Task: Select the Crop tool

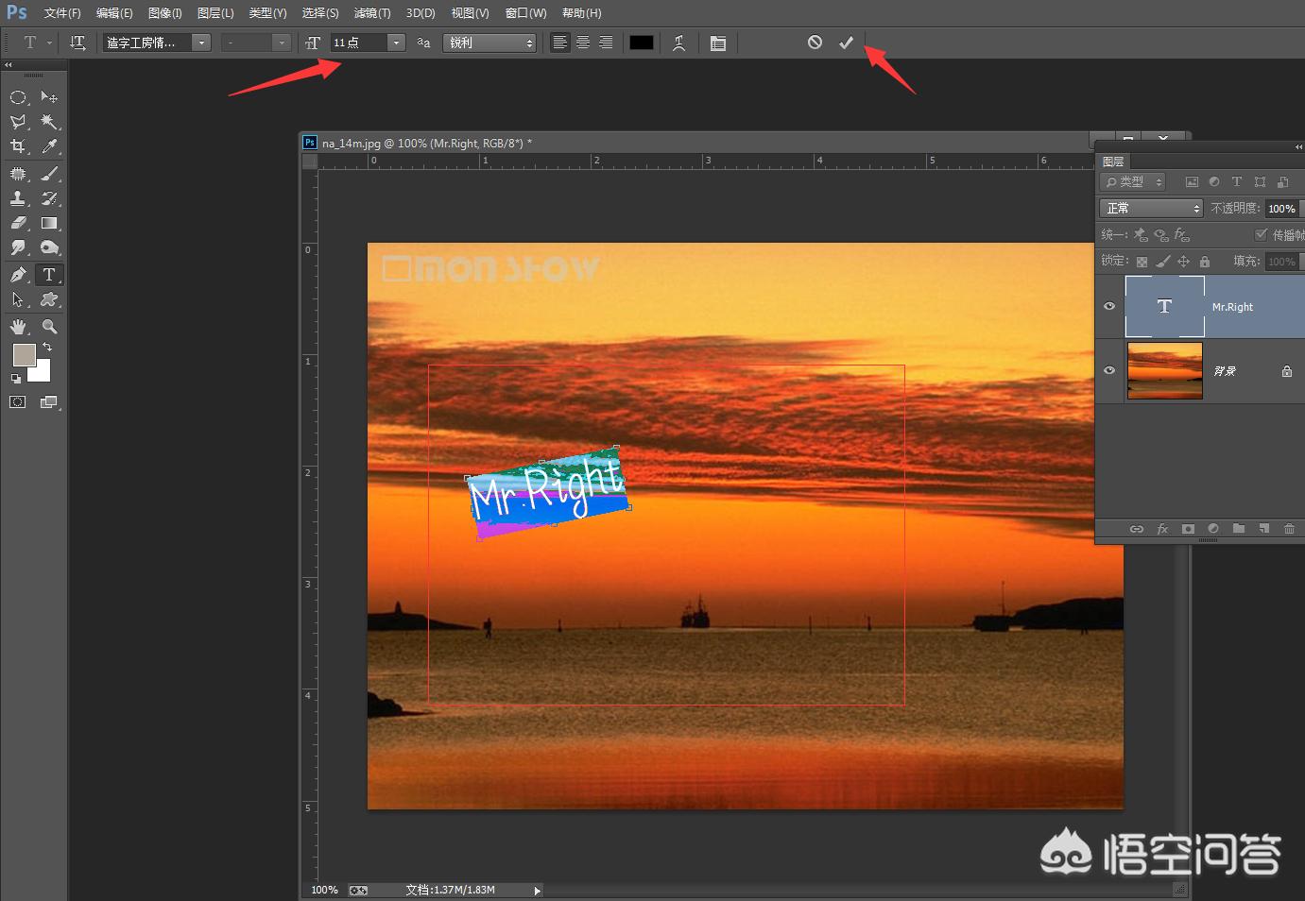Action: [18, 146]
